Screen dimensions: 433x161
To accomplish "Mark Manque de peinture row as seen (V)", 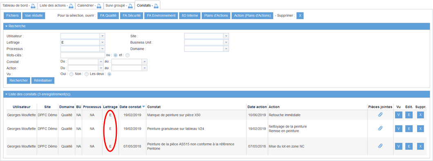I will tap(398, 115).
